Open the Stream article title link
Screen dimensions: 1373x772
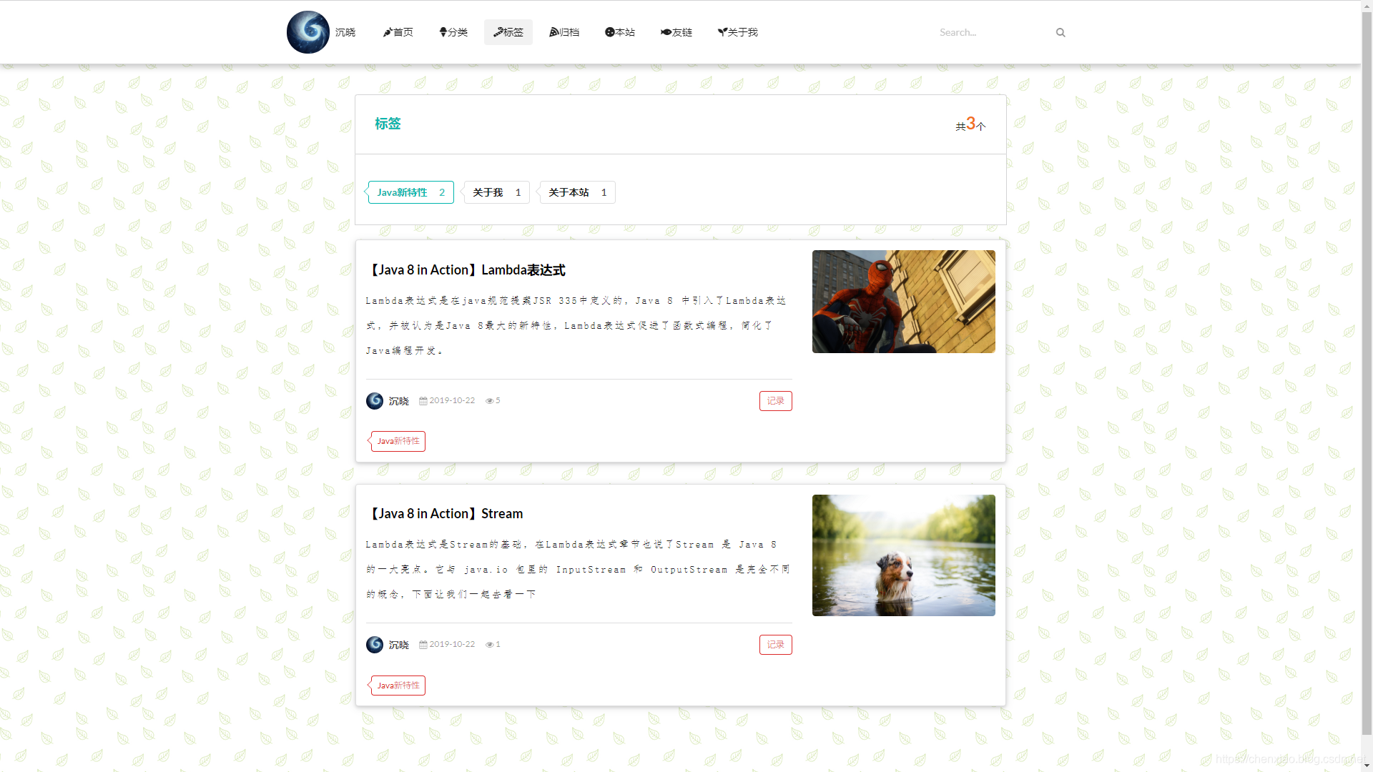(x=446, y=513)
